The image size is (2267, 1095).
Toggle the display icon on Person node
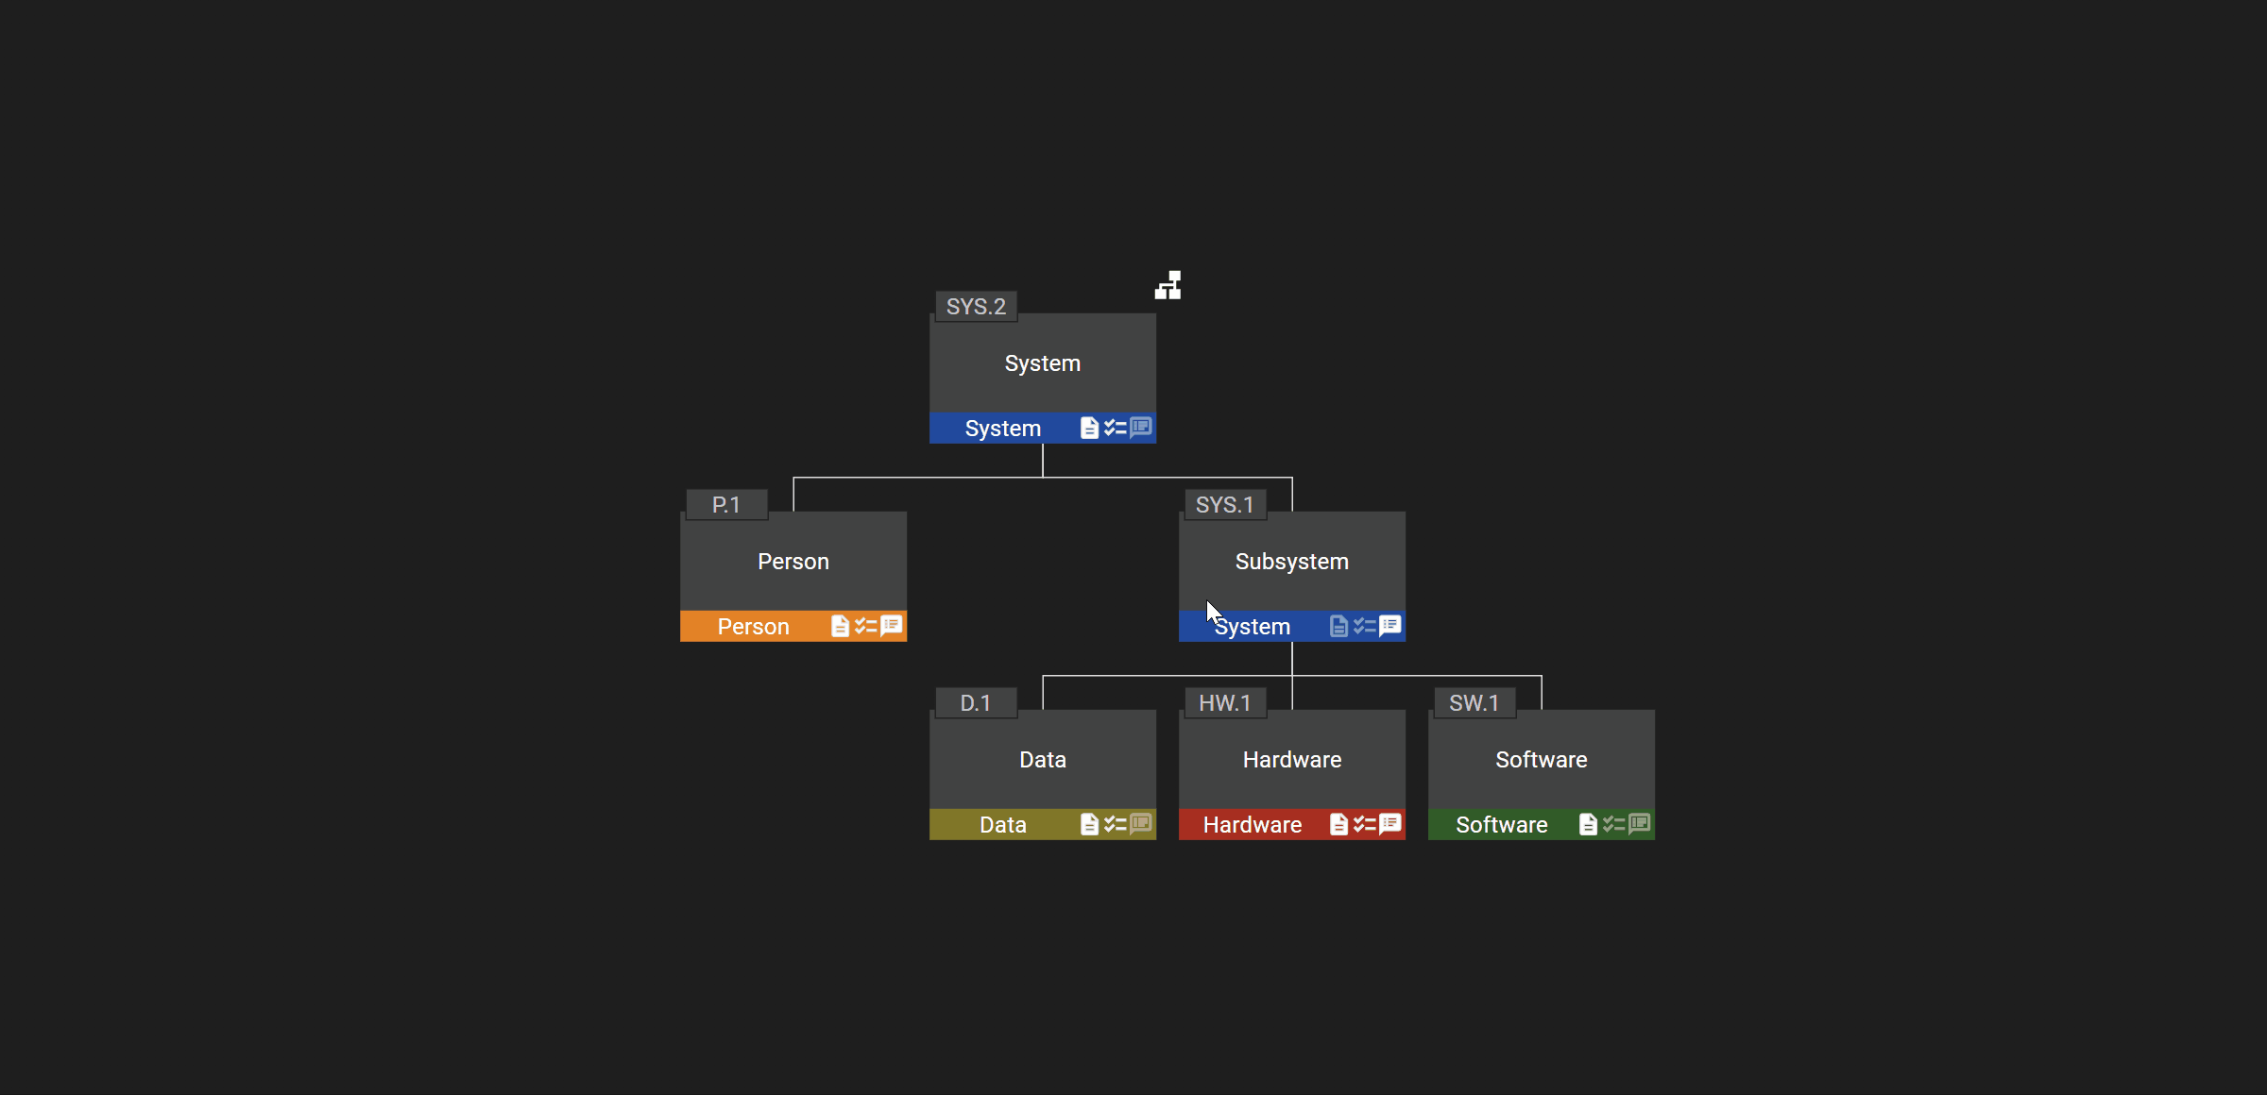[894, 624]
